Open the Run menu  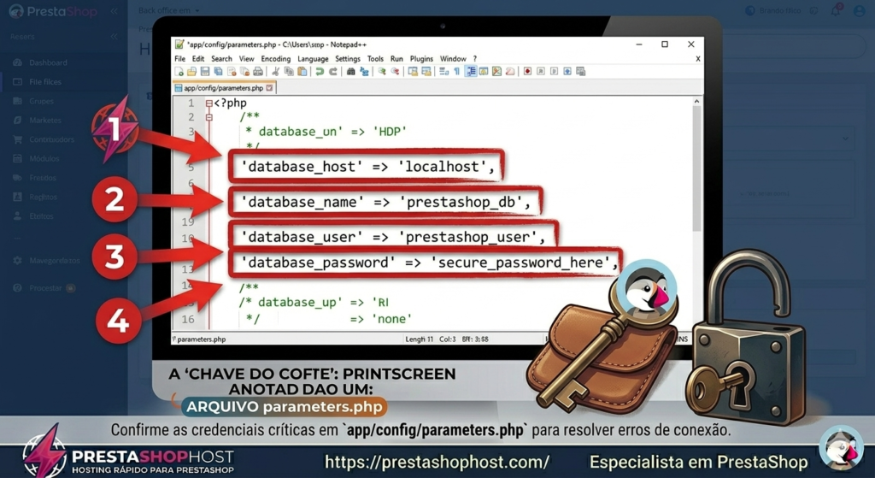coord(396,59)
